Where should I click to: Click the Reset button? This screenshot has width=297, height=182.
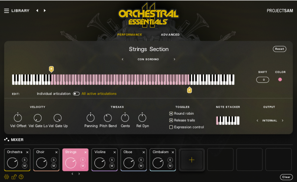tap(280, 49)
